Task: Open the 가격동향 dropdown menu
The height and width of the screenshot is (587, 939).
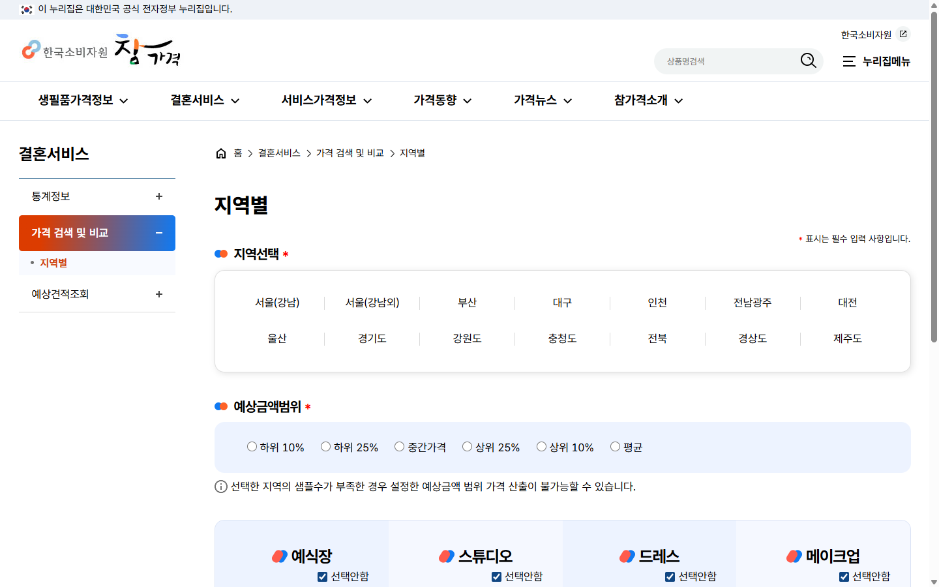Action: point(442,100)
